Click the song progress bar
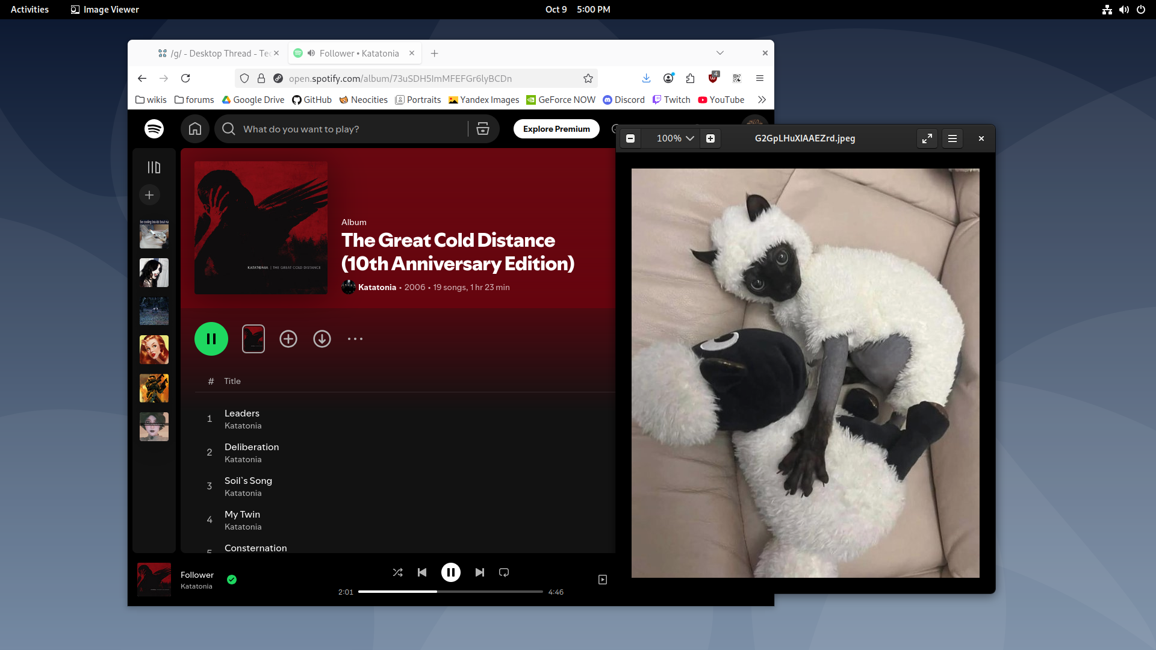1156x650 pixels. click(450, 592)
